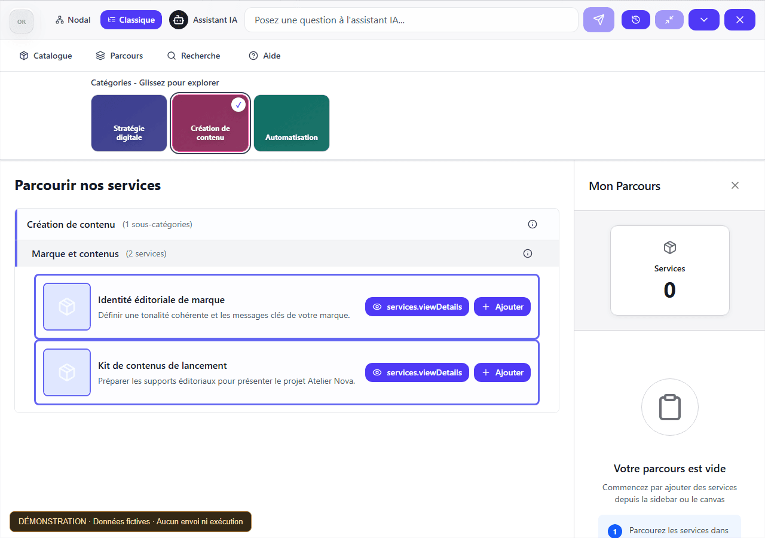Image resolution: width=765 pixels, height=538 pixels.
Task: Click the minimize arrows button in header
Action: pos(669,20)
